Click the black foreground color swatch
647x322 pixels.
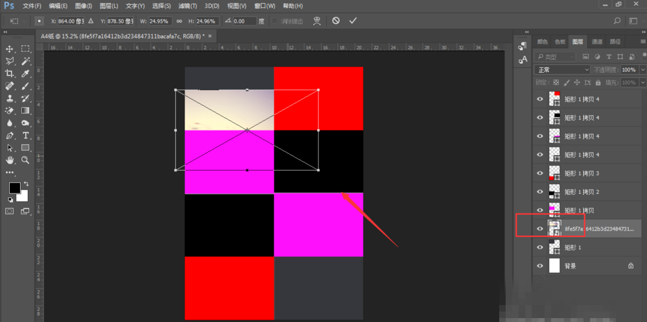(x=14, y=188)
